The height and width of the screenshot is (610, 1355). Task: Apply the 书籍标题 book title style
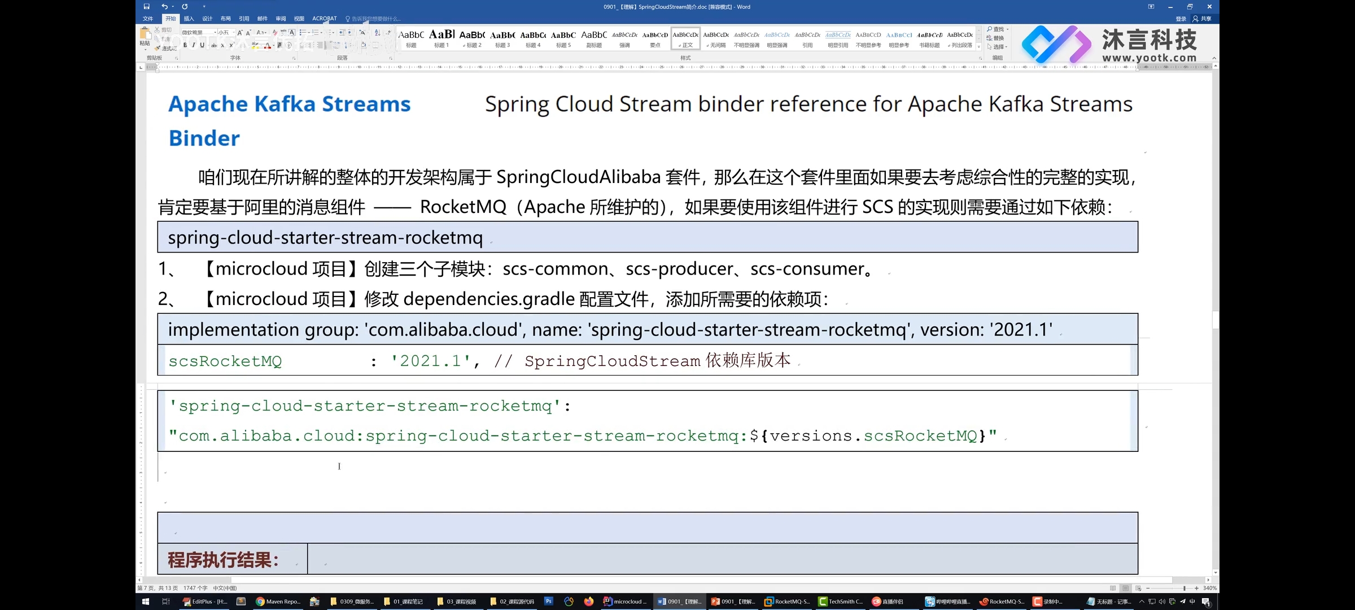tap(929, 38)
